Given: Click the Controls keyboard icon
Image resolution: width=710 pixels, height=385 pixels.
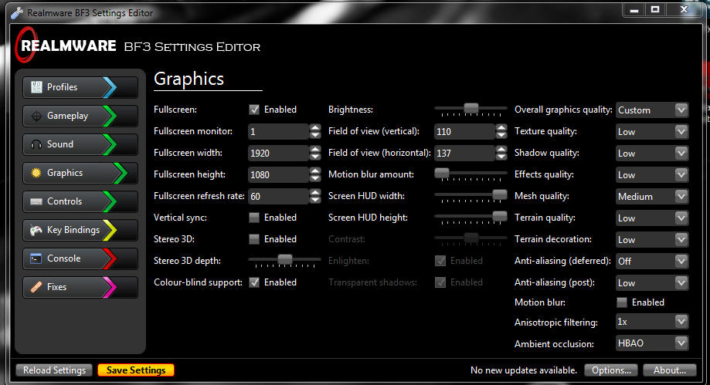Looking at the screenshot, I should tap(36, 201).
